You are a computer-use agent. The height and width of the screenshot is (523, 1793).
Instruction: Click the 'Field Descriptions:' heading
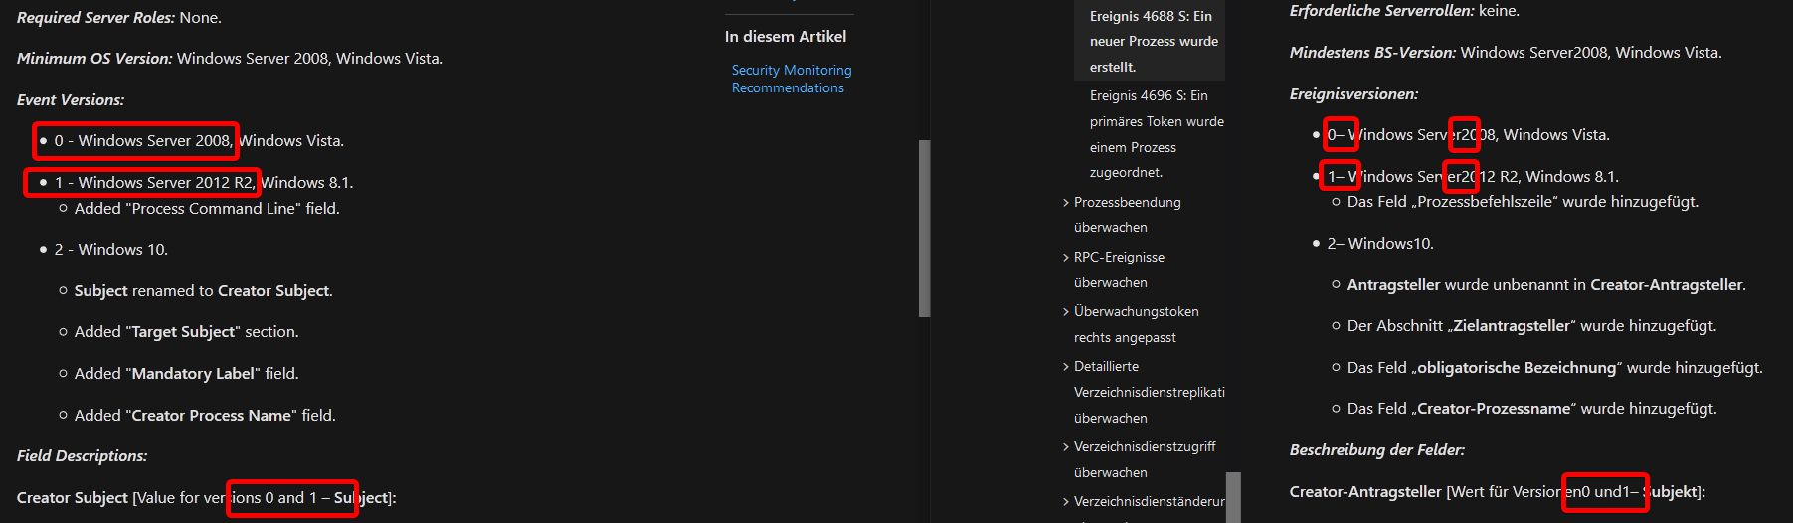point(83,456)
